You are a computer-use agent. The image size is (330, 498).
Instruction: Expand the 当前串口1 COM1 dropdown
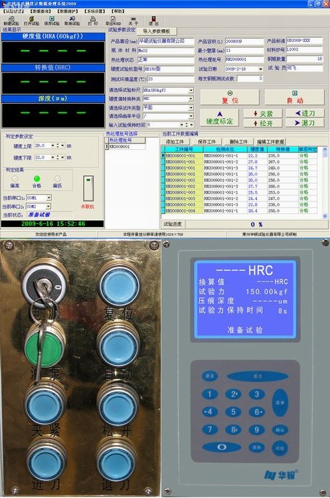point(48,198)
